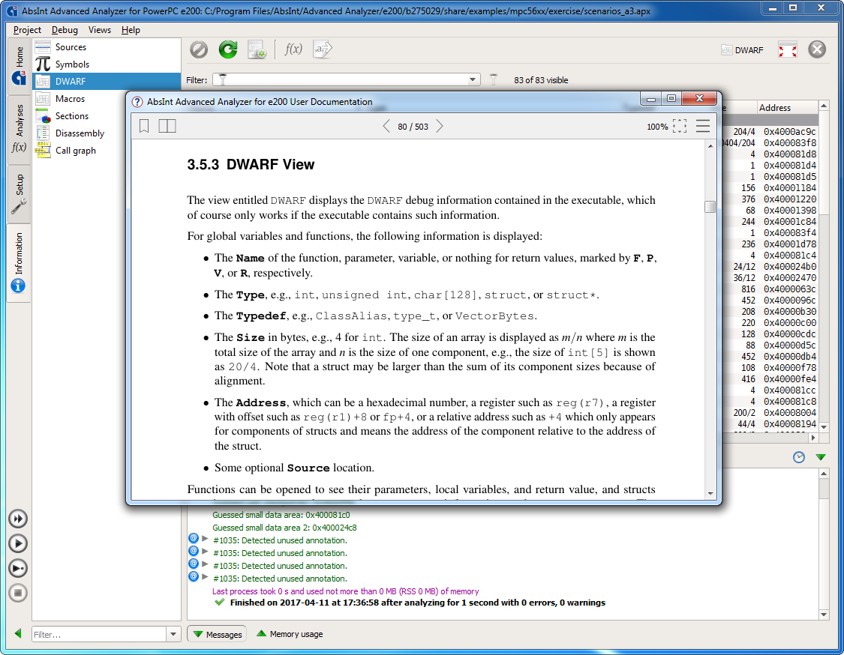Click the red full-screen arrows icon

(x=788, y=50)
